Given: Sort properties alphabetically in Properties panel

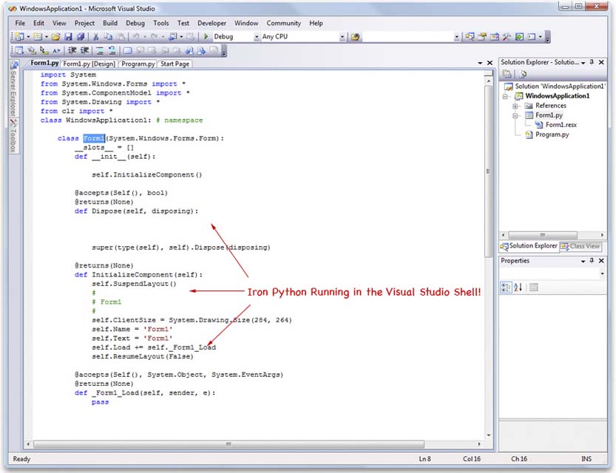Looking at the screenshot, I should [x=518, y=286].
